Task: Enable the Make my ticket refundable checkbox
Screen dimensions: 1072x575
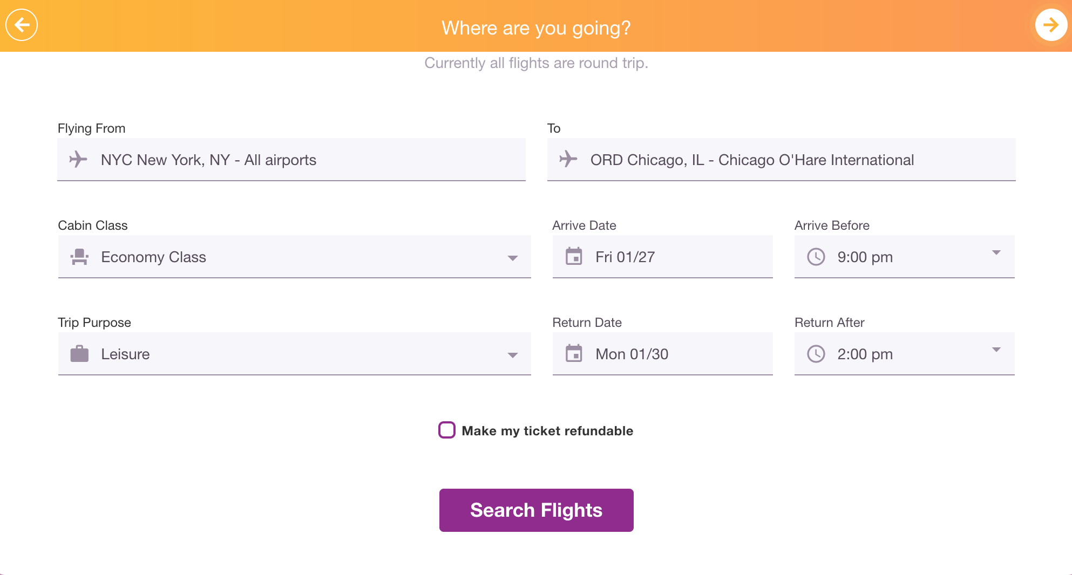Action: tap(447, 430)
